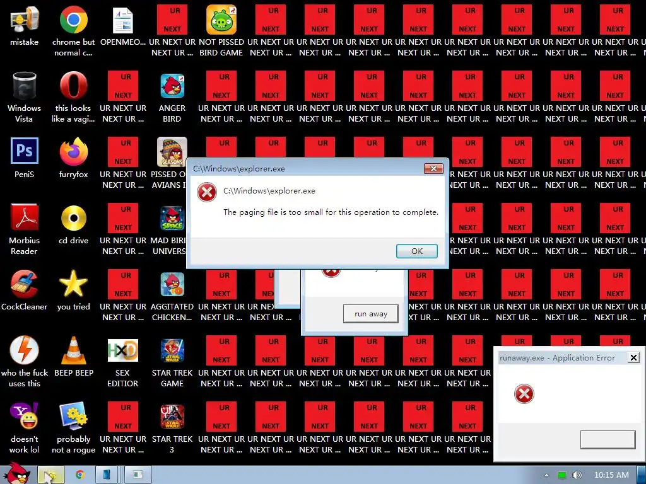
Task: Select the 'doesn't work lol' Yahoo icon
Action: click(25, 416)
